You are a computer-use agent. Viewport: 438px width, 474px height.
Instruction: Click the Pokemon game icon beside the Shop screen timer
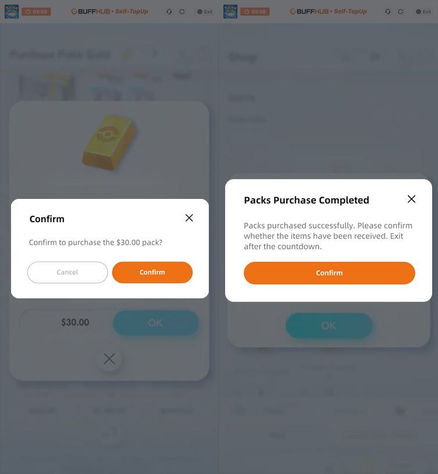coord(230,12)
